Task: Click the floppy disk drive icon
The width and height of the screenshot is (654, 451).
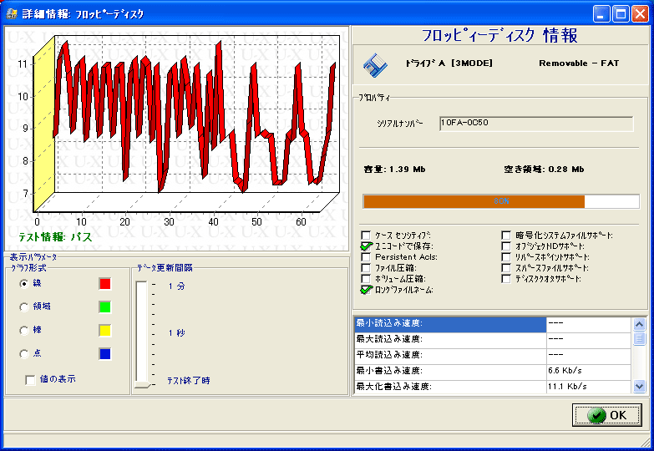Action: click(x=375, y=65)
